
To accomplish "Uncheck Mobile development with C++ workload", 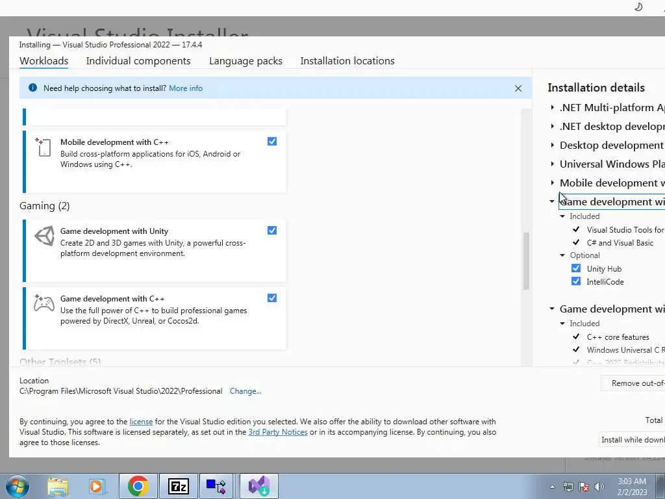I will tap(272, 141).
